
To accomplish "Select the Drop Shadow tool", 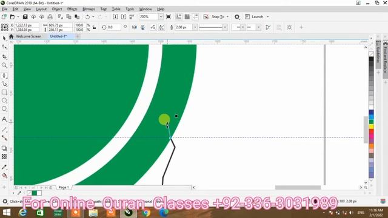I will (x=4, y=148).
